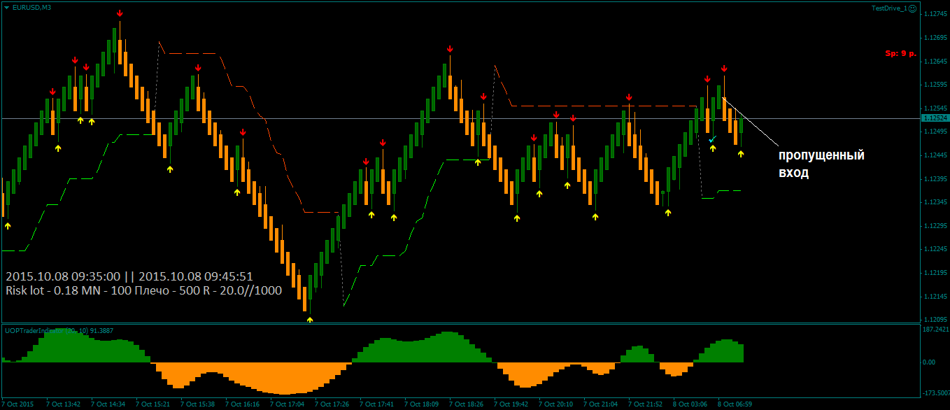This screenshot has height=410, width=950.
Task: Click the '7 Oct 17:41' time axis label
Action: 376,404
